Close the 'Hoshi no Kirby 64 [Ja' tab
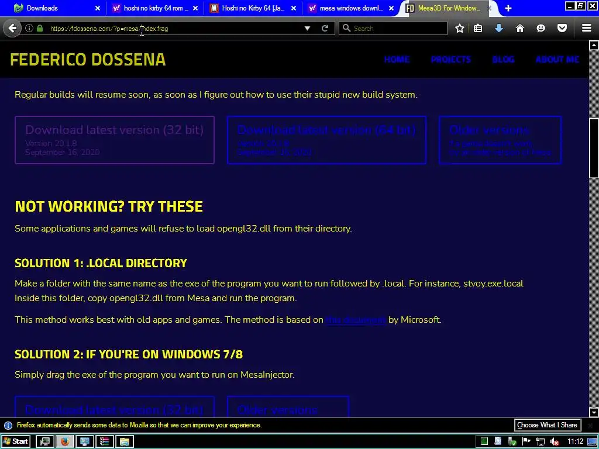Viewport: 599px width, 449px height. pos(294,8)
